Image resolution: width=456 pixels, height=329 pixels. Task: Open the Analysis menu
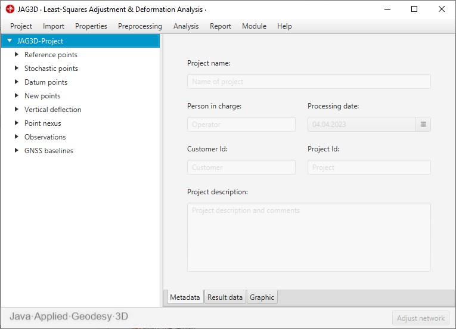click(186, 26)
